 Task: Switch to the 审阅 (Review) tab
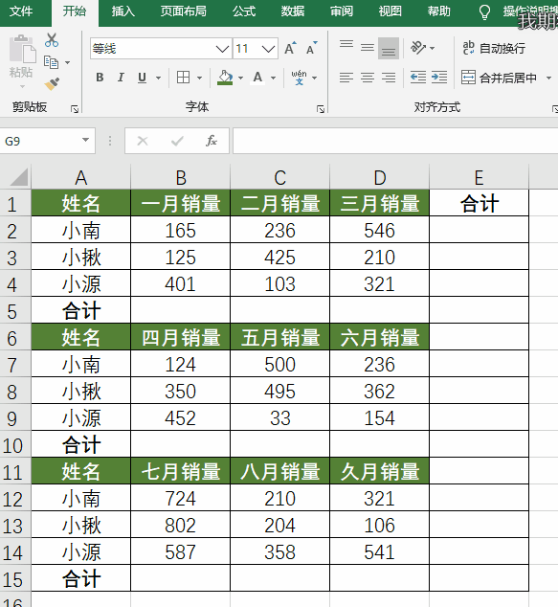[x=342, y=11]
